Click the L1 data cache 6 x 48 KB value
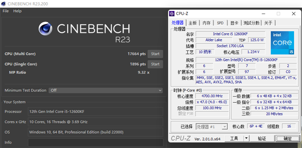Screen dimensions: 302x148 tap(274, 96)
